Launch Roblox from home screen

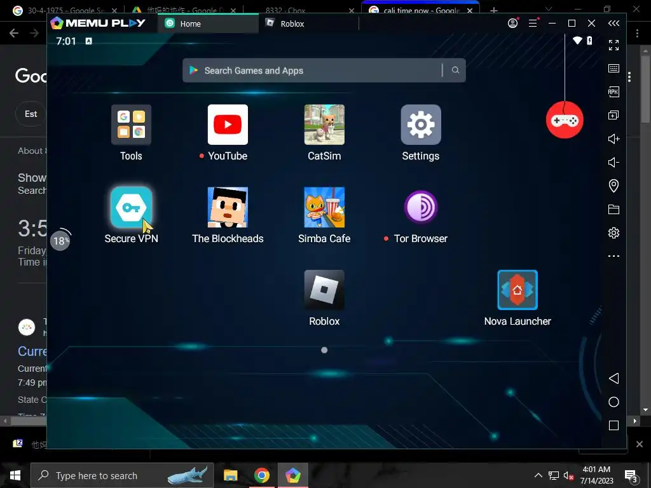pos(324,290)
